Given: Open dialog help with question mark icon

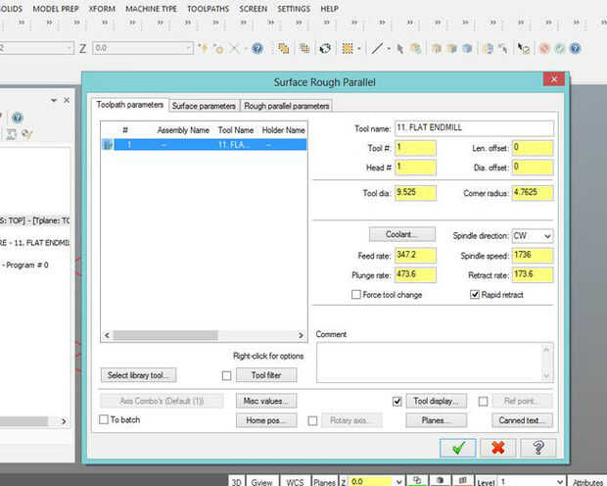Looking at the screenshot, I should 538,448.
